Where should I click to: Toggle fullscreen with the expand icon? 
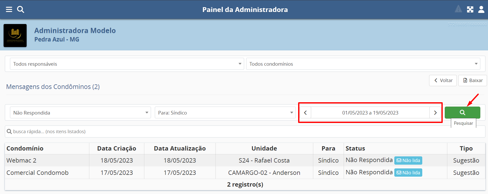[x=470, y=9]
